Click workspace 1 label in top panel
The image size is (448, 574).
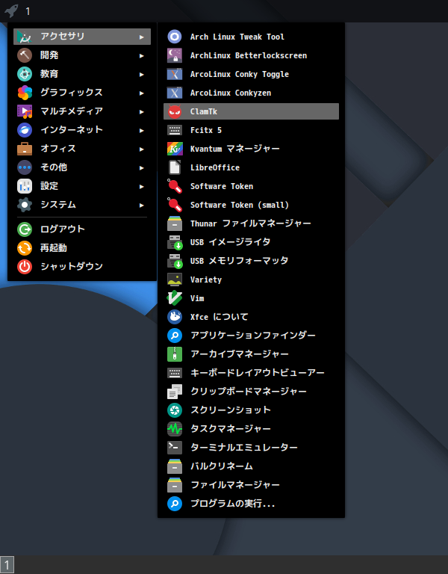(28, 11)
